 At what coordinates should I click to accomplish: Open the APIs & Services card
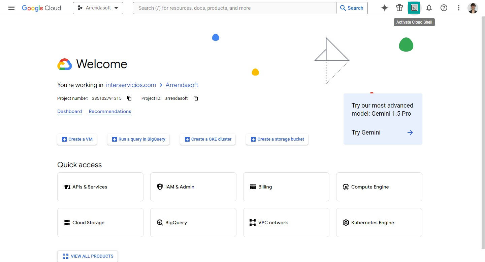pos(100,187)
